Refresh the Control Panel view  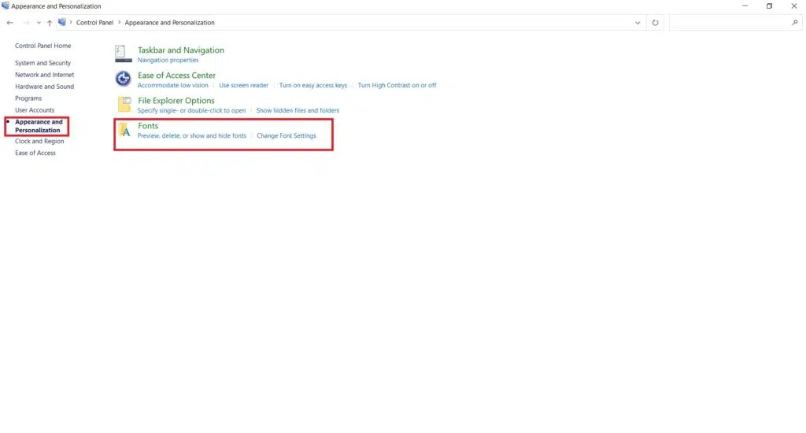(655, 23)
